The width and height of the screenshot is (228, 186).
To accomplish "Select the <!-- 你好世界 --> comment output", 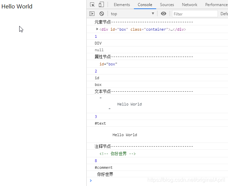I will pyautogui.click(x=117, y=154).
